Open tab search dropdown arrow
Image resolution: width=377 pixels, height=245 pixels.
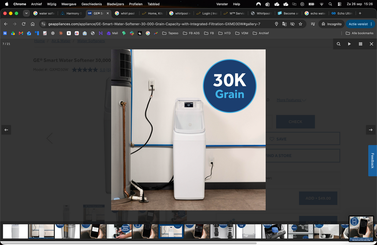[x=26, y=13]
